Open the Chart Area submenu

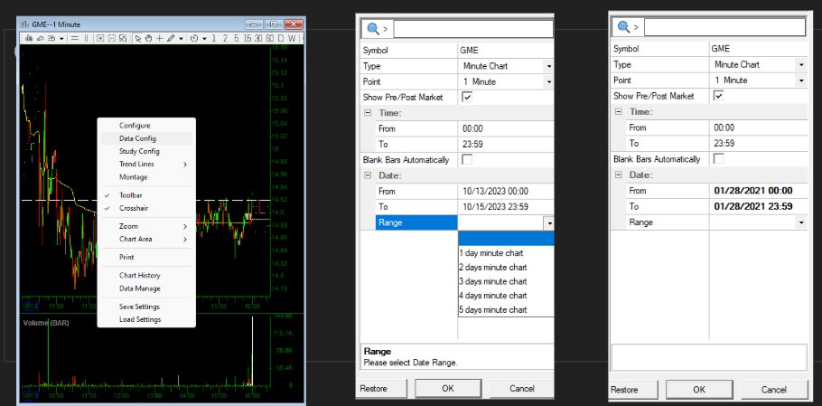coord(146,240)
